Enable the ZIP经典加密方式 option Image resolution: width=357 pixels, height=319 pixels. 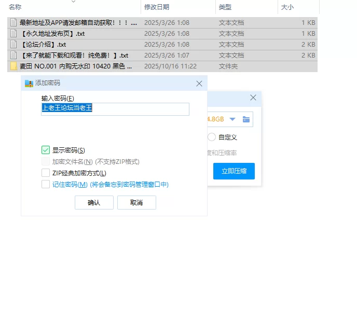pyautogui.click(x=46, y=173)
